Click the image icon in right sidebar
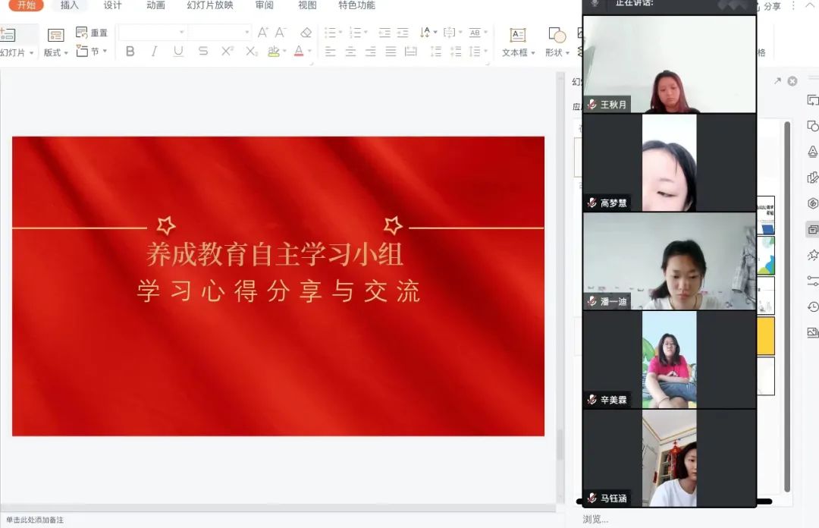 (813, 332)
